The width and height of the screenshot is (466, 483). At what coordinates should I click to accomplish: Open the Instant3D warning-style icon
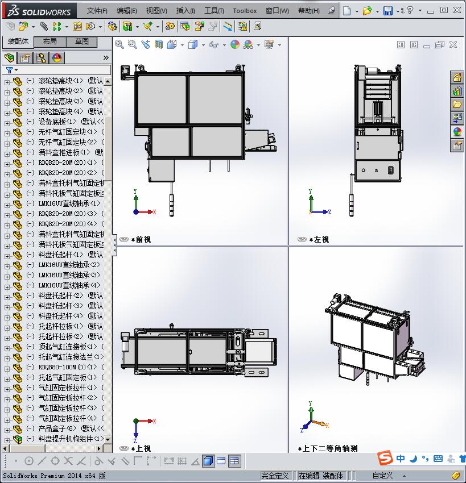243,27
